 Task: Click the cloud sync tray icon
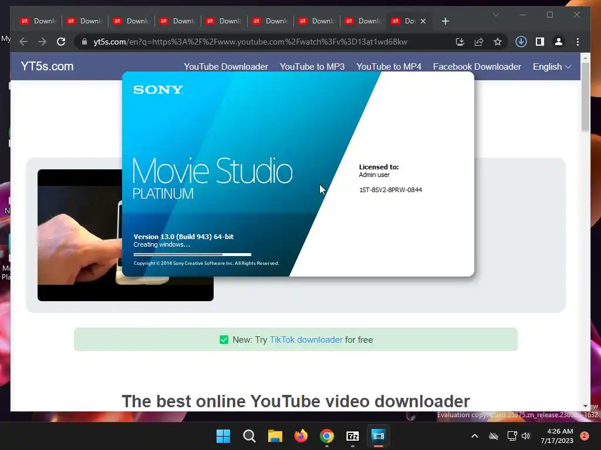point(494,436)
